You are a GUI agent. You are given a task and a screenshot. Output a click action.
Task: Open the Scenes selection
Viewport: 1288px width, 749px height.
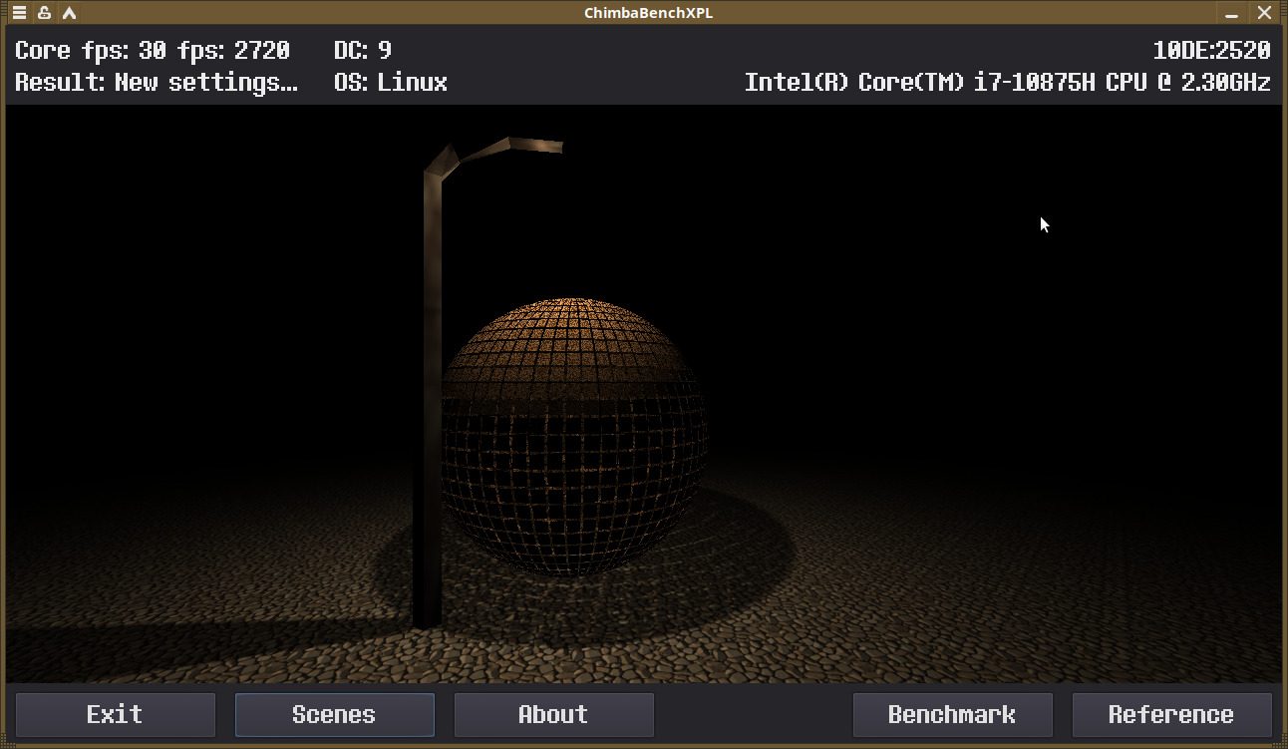(x=334, y=715)
